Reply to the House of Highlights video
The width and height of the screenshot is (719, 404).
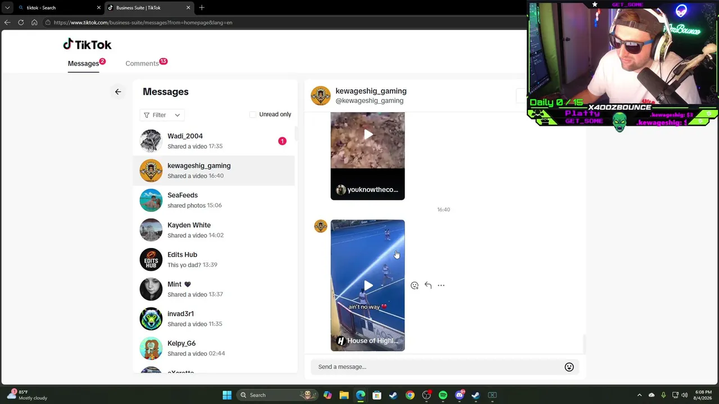[x=428, y=286]
